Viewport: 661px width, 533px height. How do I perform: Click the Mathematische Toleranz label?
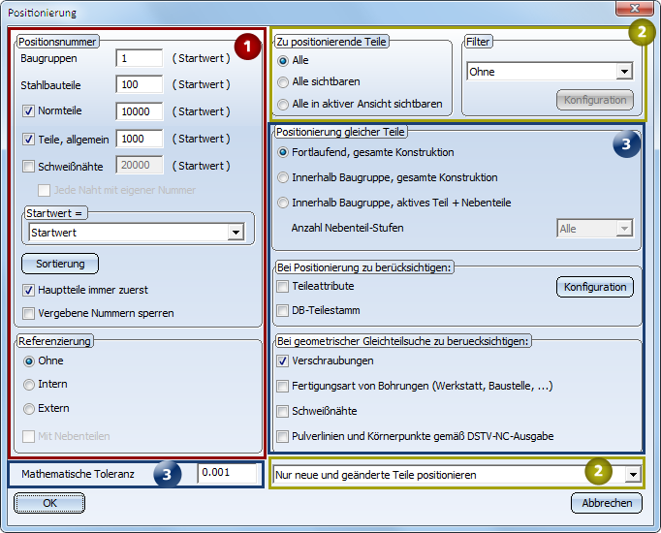pos(78,474)
